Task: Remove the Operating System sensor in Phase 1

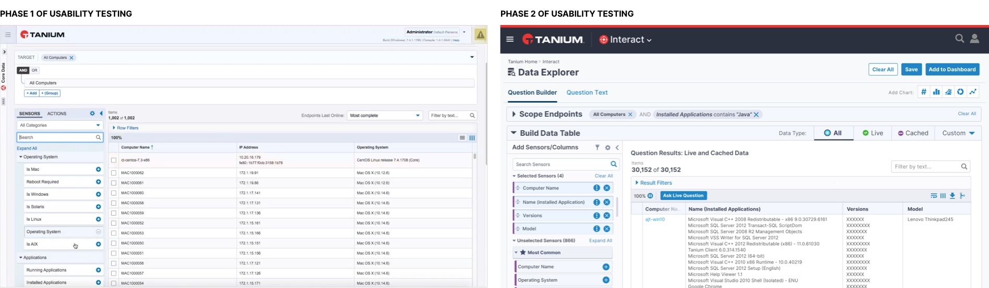Action: (x=98, y=232)
